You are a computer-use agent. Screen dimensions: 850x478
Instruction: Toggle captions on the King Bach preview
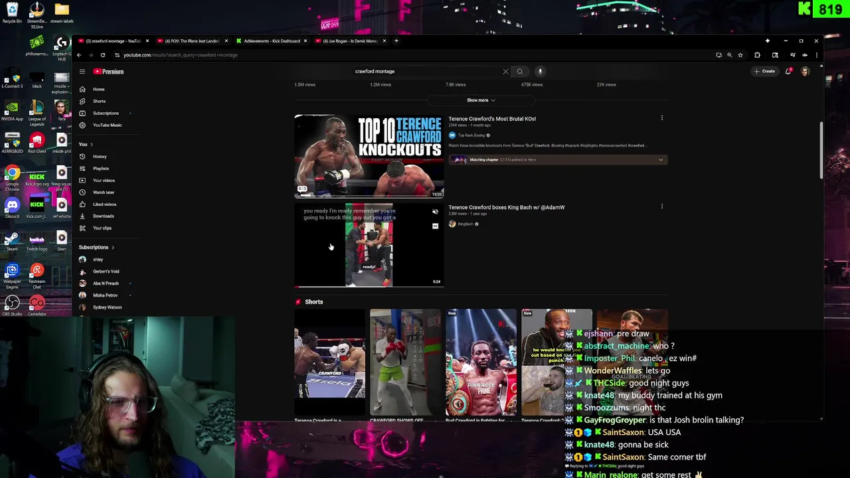435,226
